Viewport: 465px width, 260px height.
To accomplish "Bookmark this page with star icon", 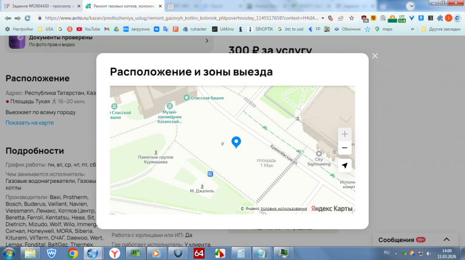I will point(351,18).
